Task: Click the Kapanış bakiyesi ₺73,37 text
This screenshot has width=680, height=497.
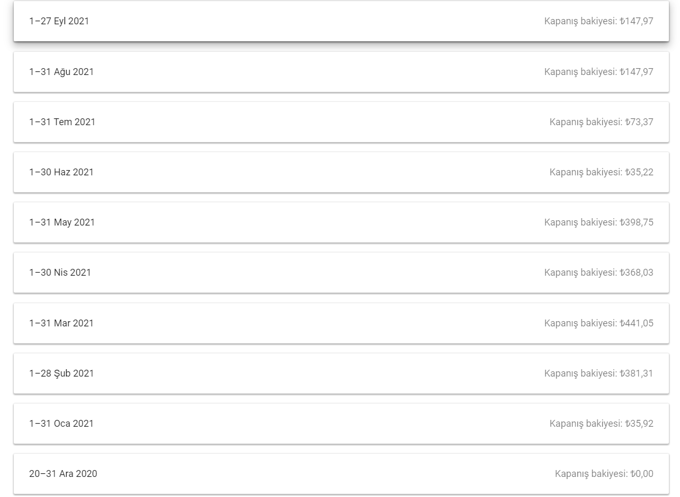Action: (x=601, y=122)
